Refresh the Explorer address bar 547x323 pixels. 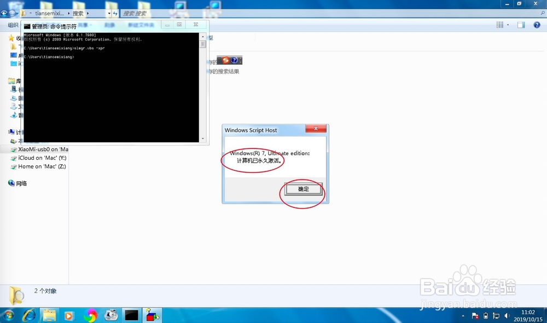pyautogui.click(x=115, y=13)
